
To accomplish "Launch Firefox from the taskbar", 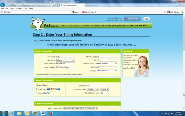I will click(51, 114).
